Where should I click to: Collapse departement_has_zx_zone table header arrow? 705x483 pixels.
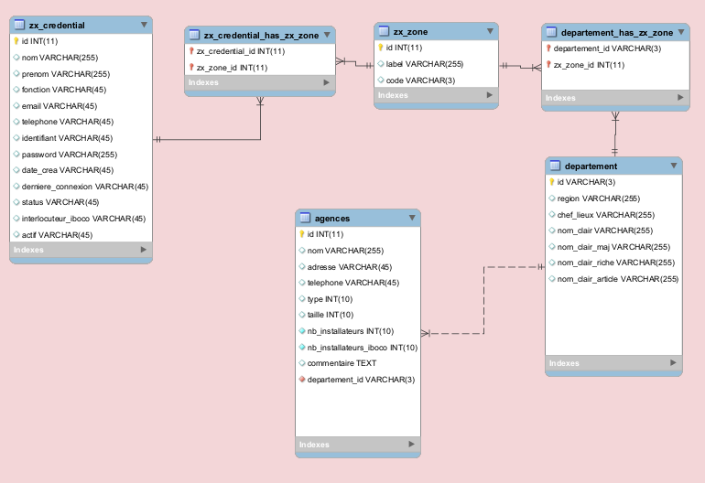(681, 32)
